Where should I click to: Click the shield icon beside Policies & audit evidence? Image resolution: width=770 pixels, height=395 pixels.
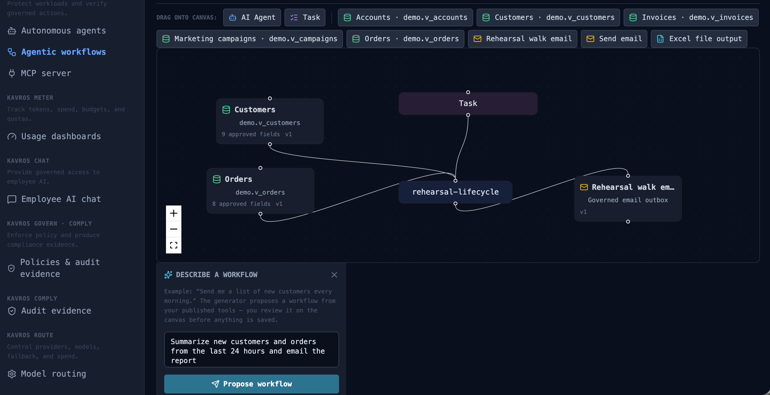tap(11, 268)
